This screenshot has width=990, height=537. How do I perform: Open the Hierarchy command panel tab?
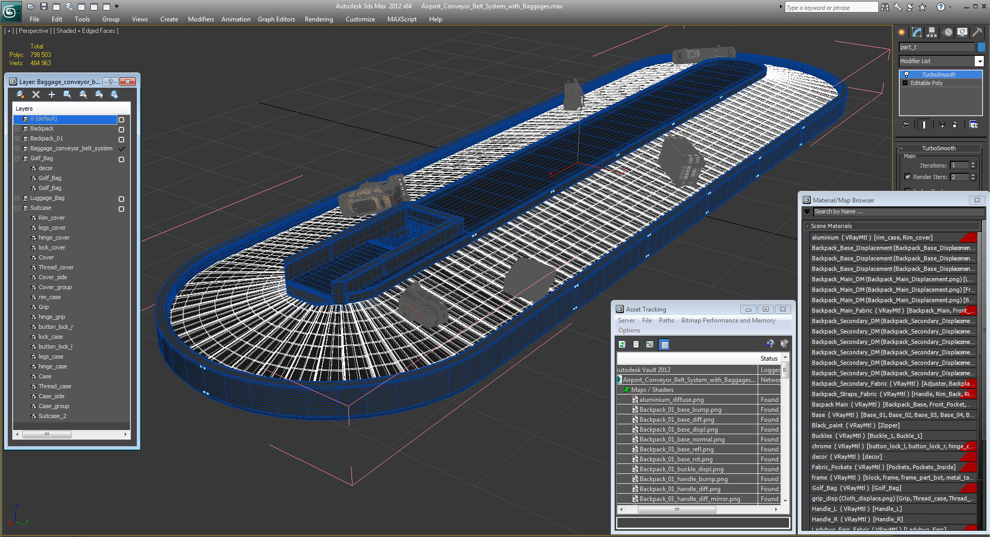[x=932, y=32]
